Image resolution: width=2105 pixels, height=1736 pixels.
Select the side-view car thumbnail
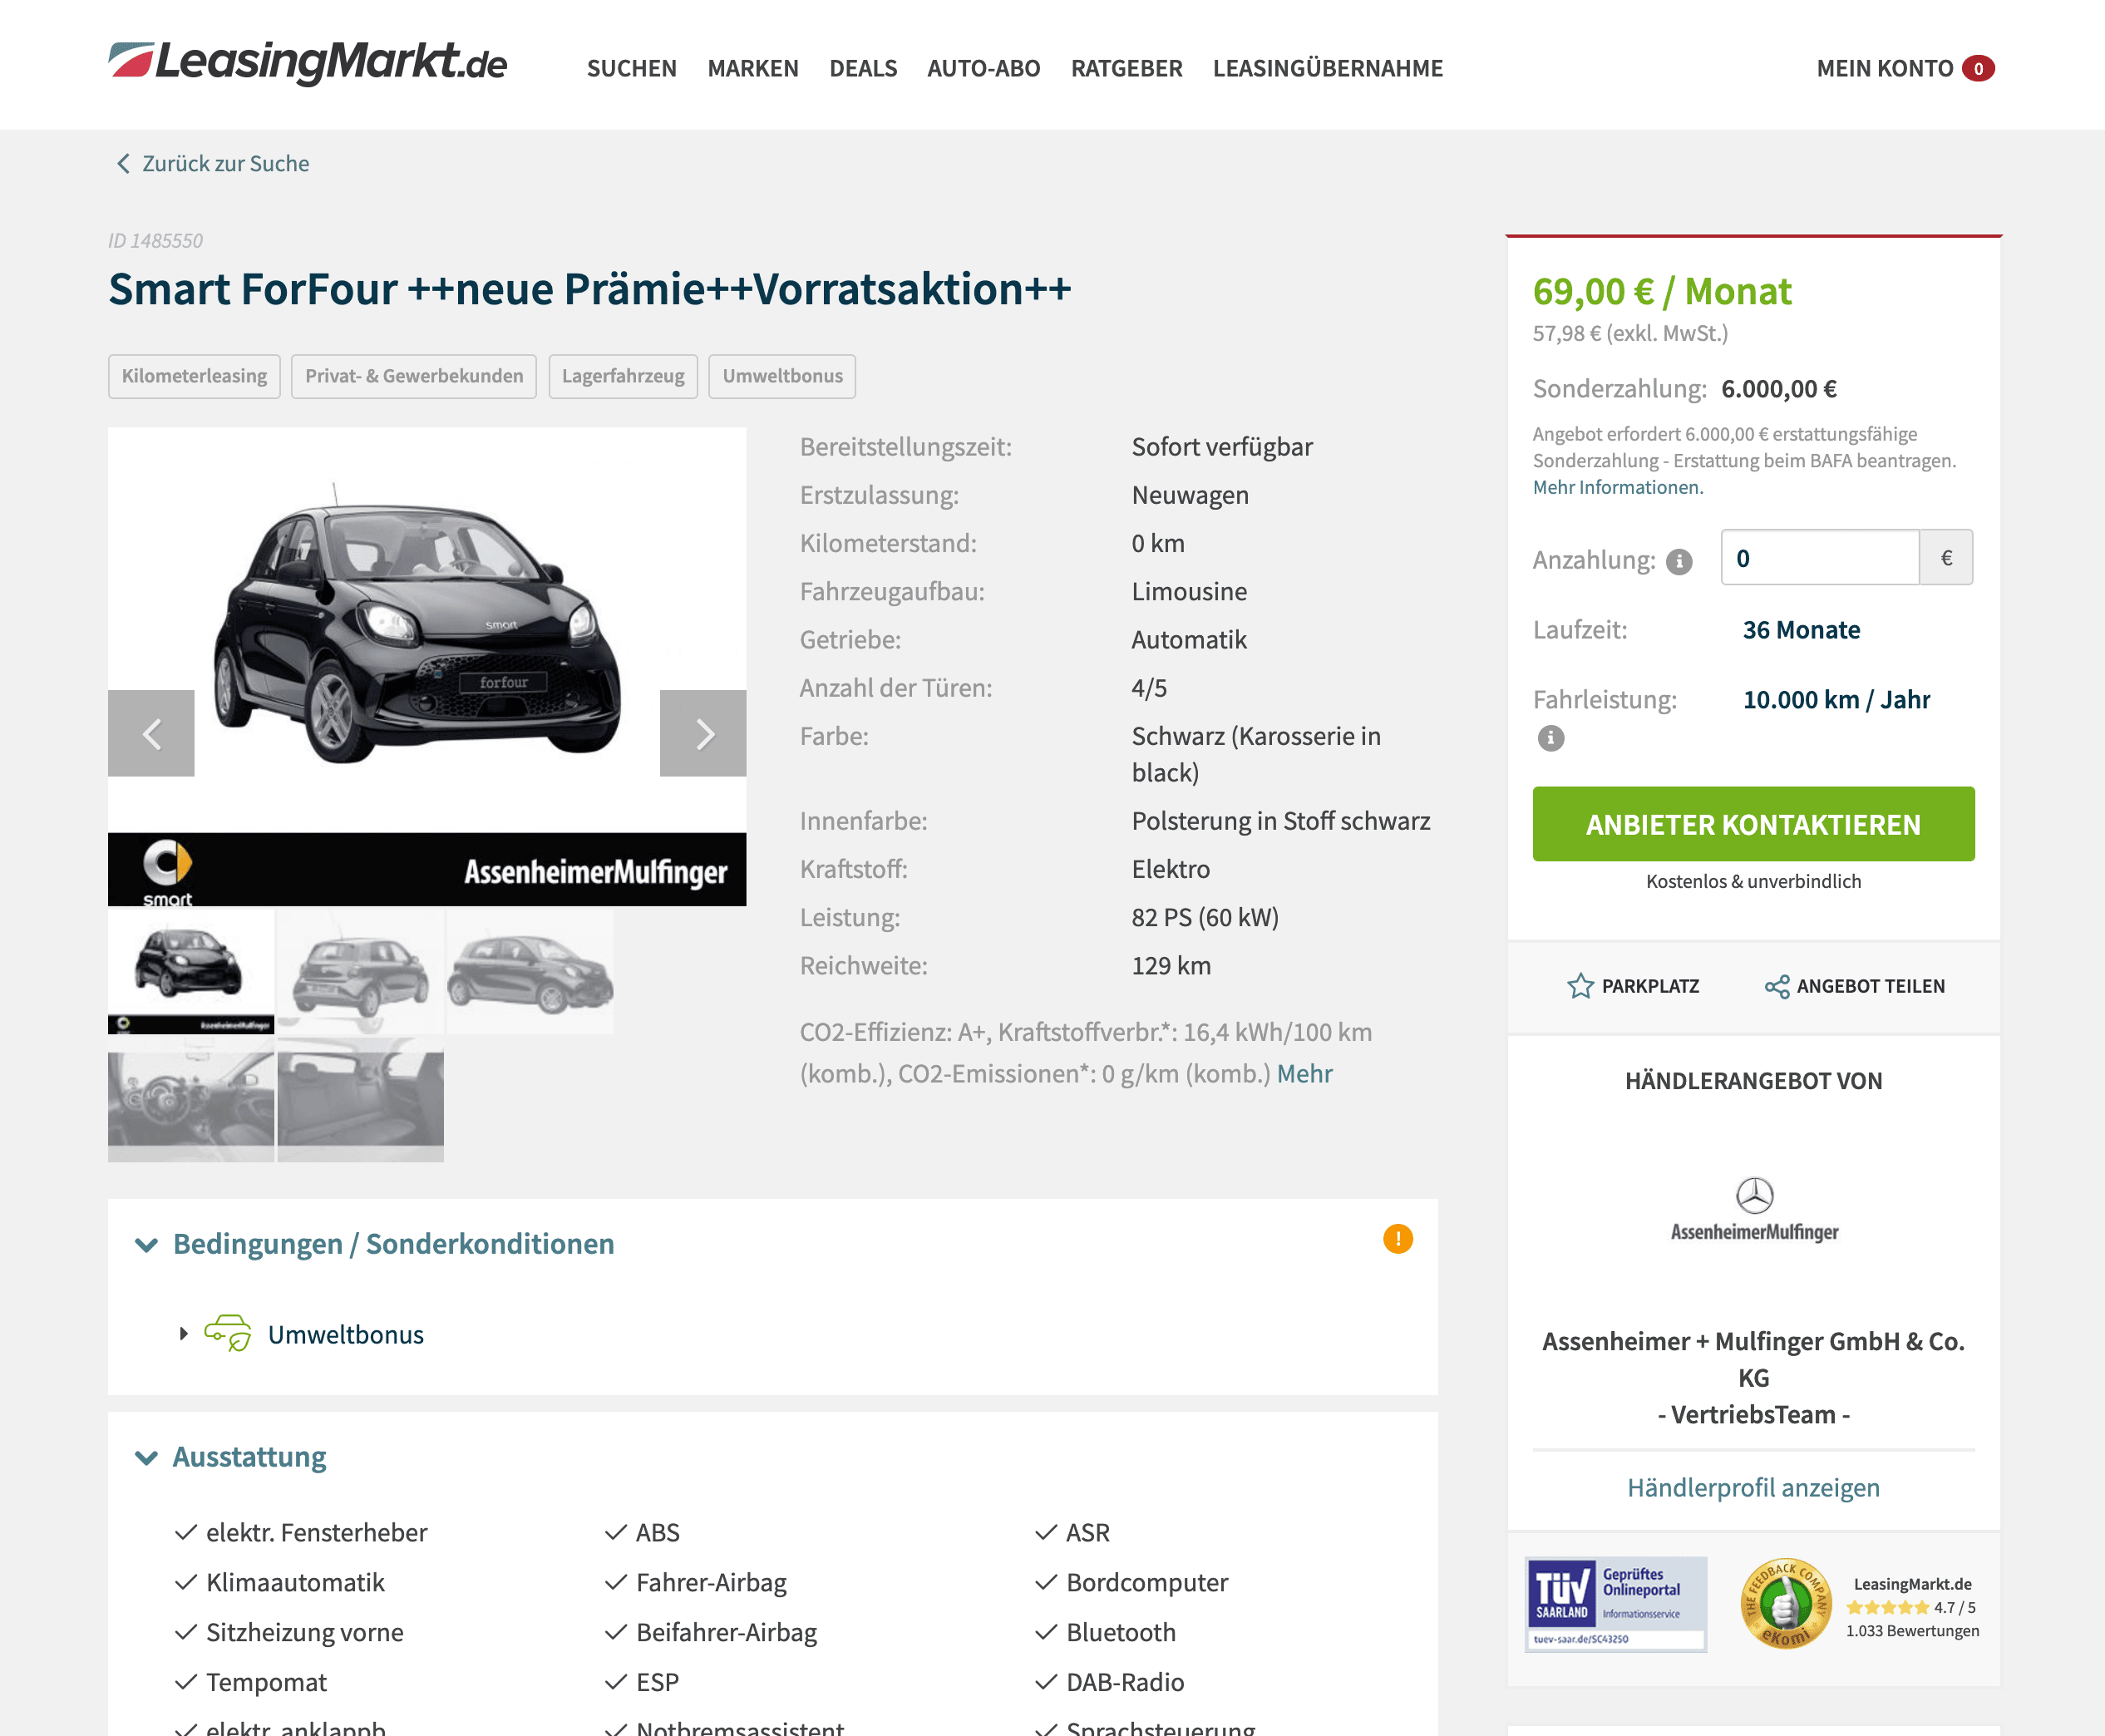[x=530, y=970]
